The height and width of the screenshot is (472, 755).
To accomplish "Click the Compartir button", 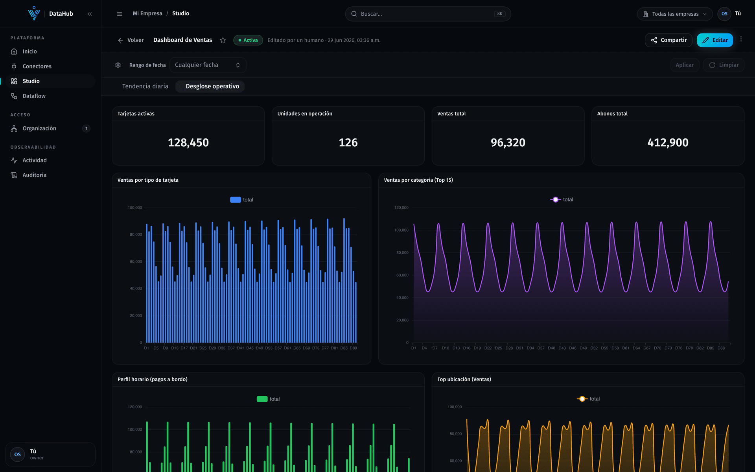I will [668, 40].
